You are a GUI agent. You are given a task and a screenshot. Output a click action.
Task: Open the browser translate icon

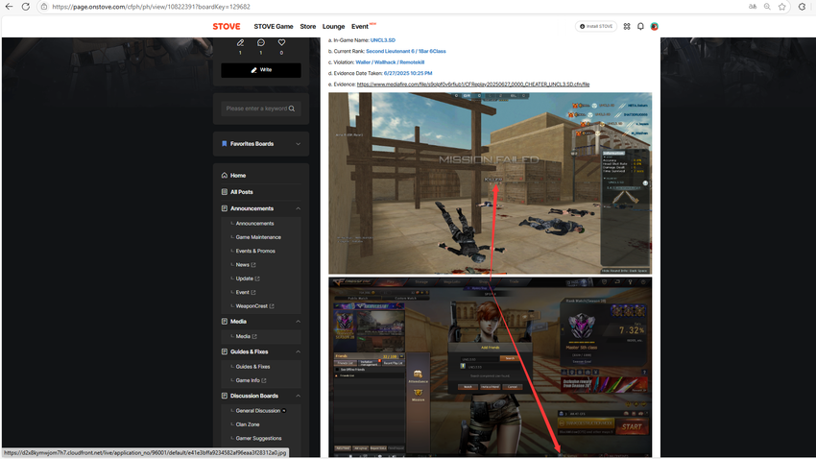[753, 7]
